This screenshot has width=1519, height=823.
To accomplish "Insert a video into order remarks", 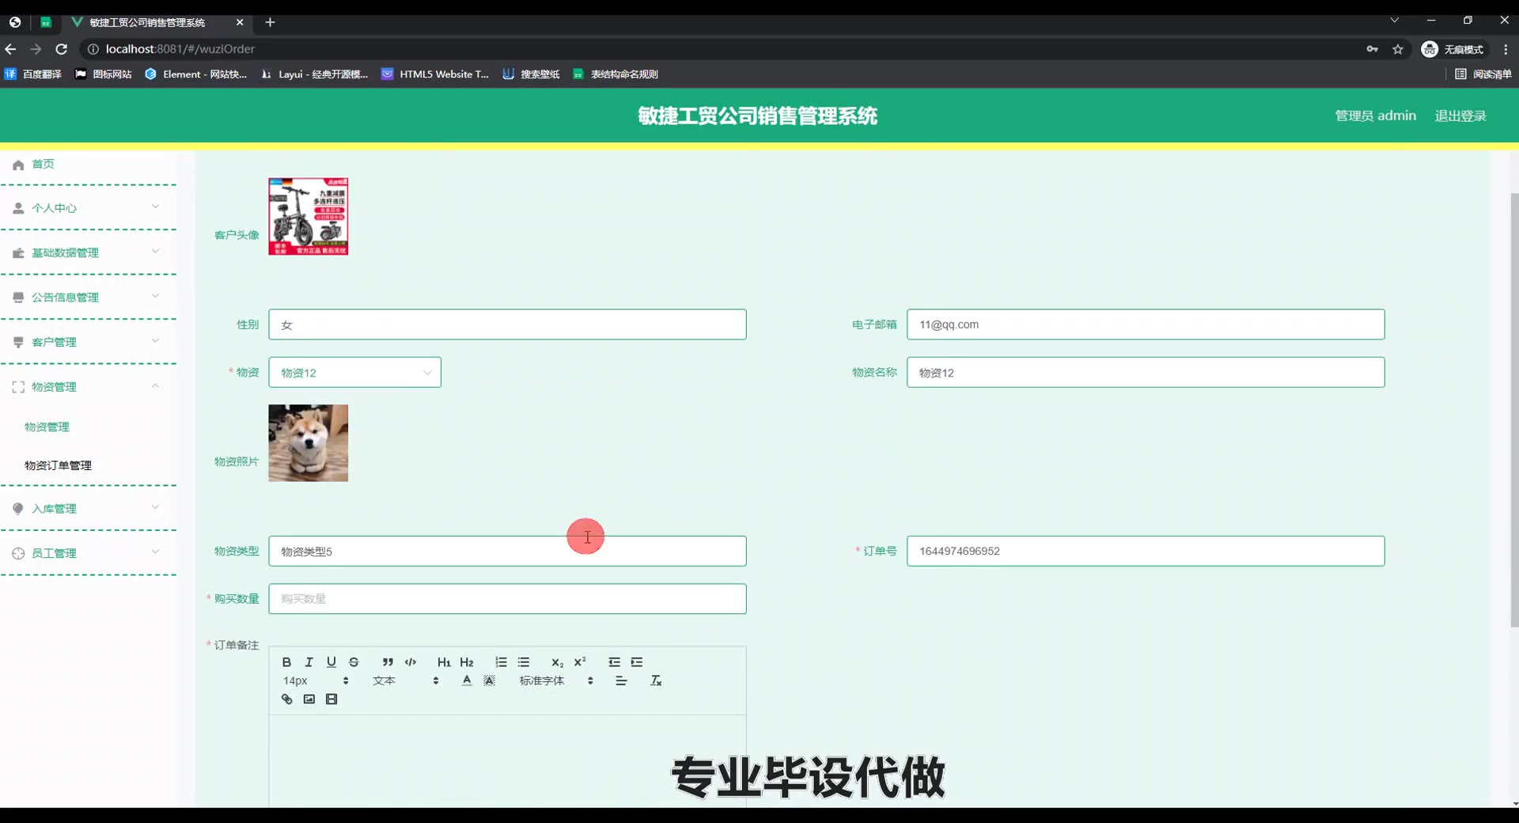I will [x=331, y=700].
